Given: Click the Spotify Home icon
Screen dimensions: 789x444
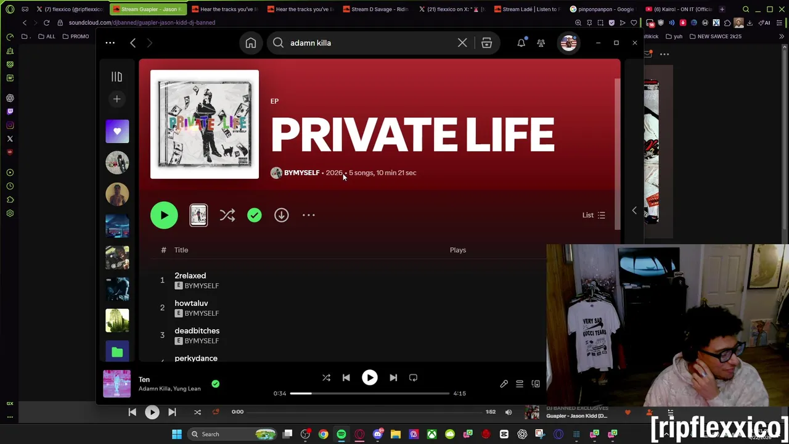Looking at the screenshot, I should 251,43.
